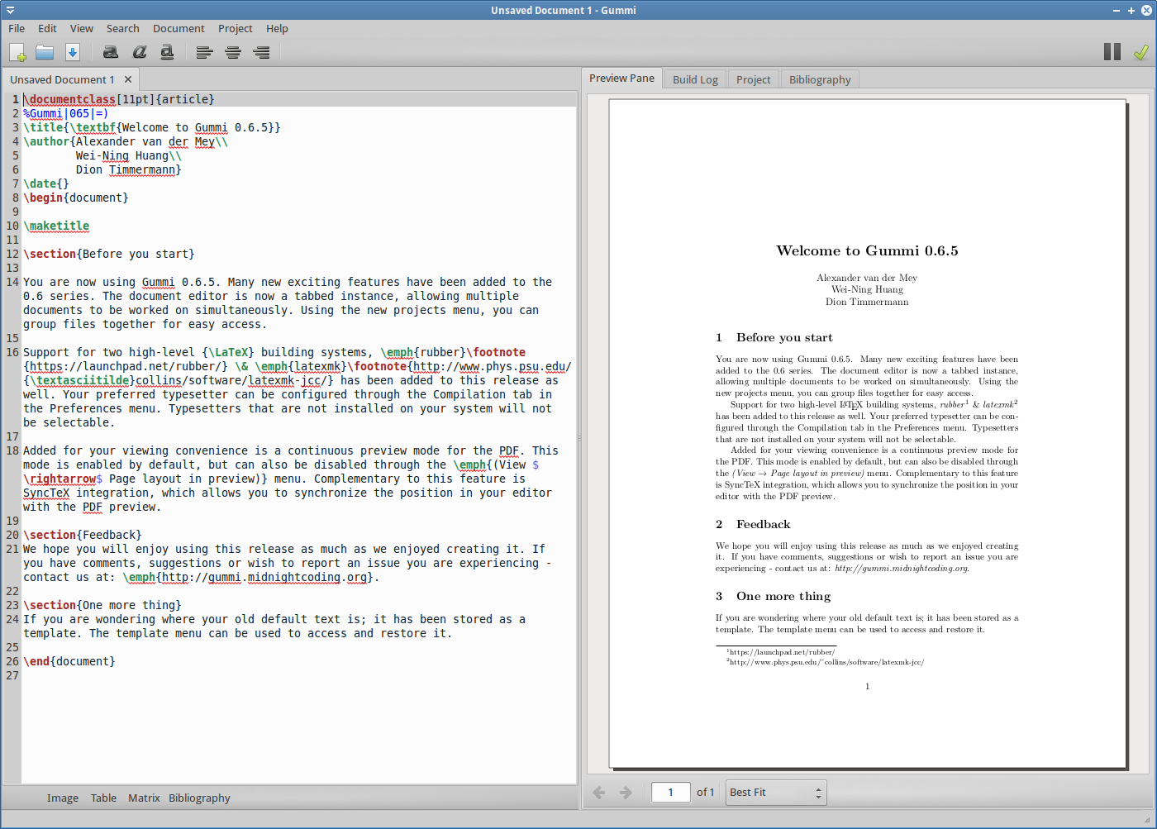Click the page number input field
Screen dimensions: 1157x829
coord(670,793)
